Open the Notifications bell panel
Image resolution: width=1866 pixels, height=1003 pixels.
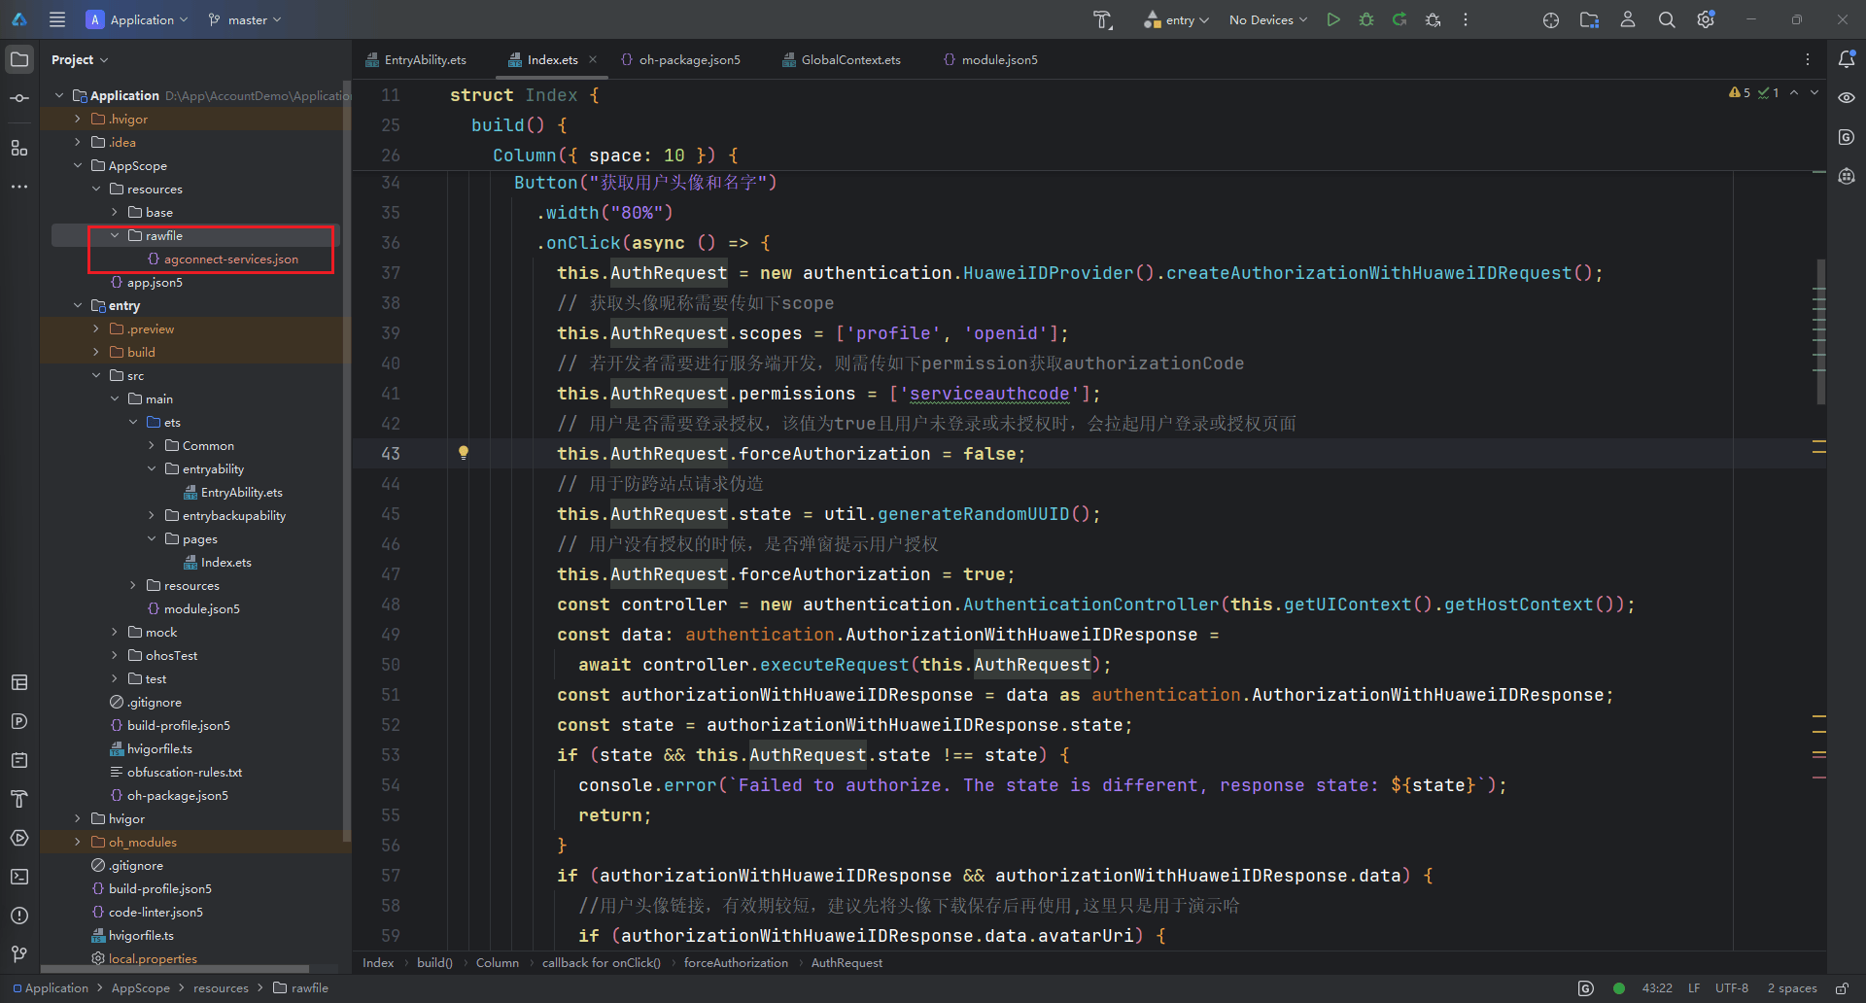pyautogui.click(x=1847, y=59)
